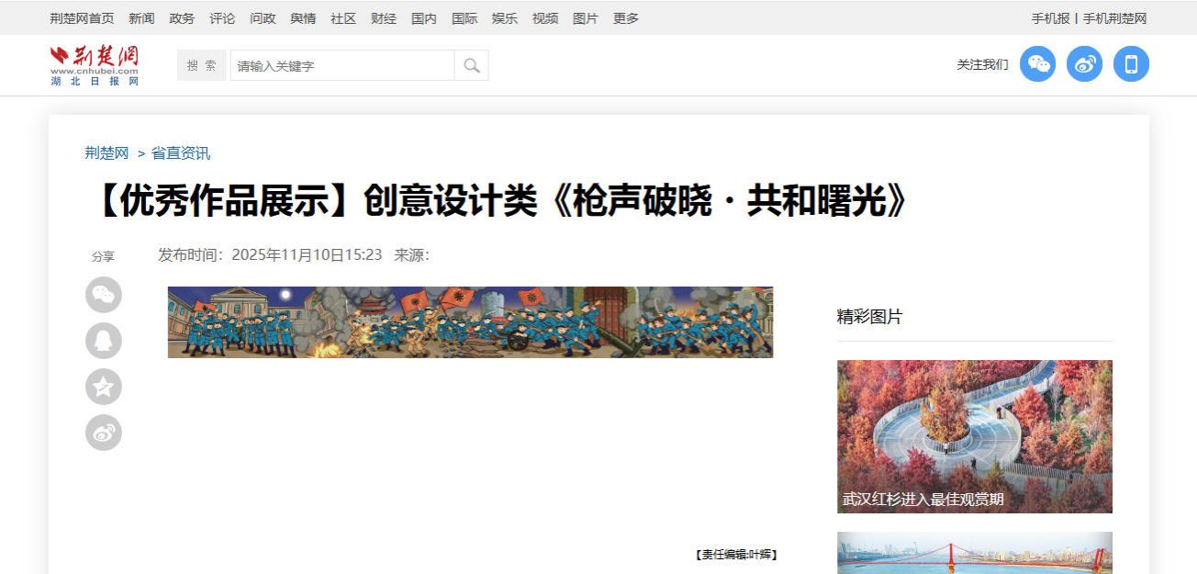Click the 荆楚网 logo

tap(95, 64)
